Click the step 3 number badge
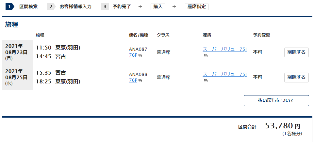Screen dimensions: 314x144 pyautogui.click(x=105, y=7)
